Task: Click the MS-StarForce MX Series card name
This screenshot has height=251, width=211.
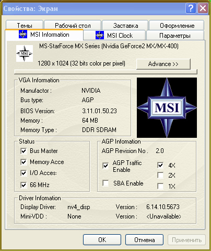Action: coord(109,46)
